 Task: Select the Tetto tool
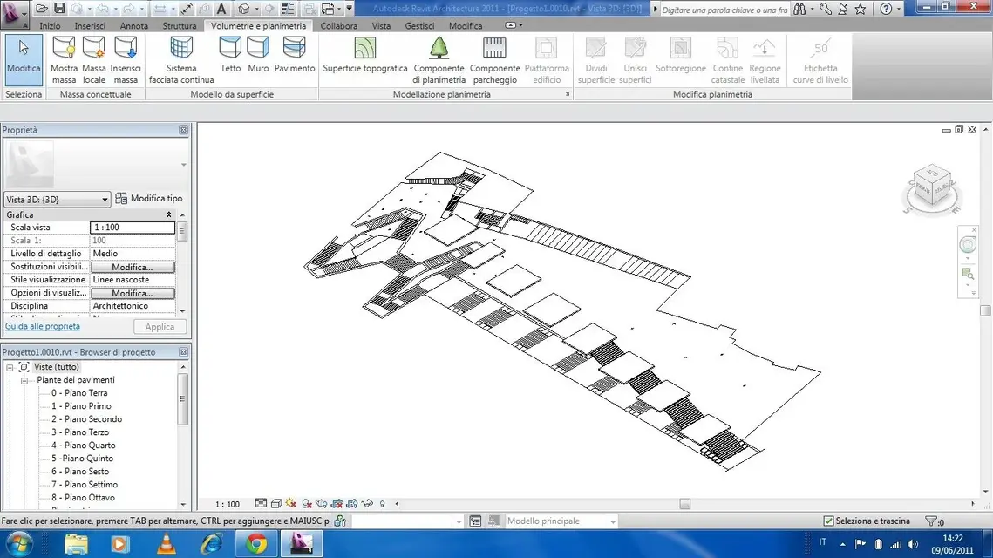230,54
